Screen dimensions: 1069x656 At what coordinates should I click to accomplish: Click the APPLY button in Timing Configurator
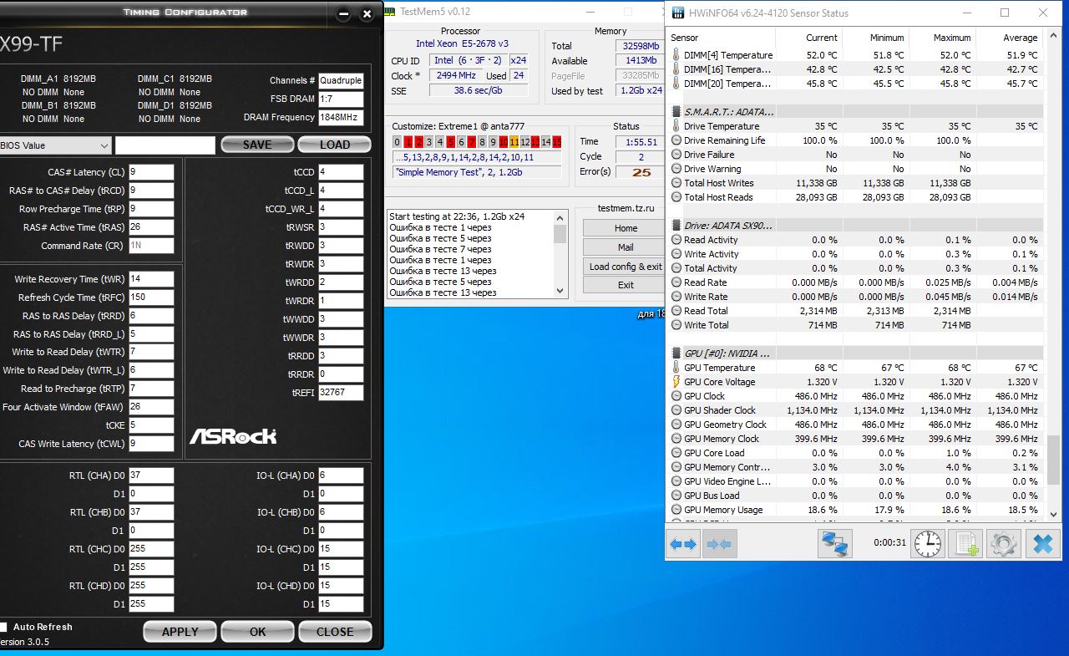[x=180, y=632]
